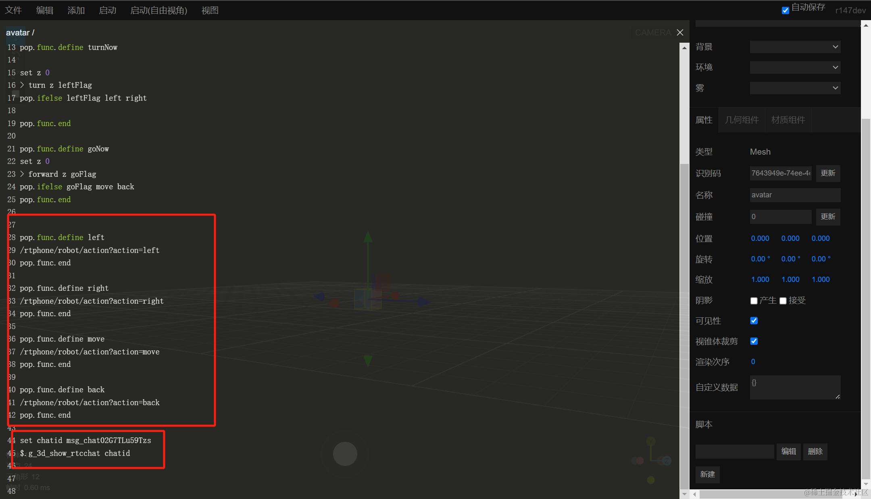Collapse the code fold arrow on line 16

tap(22, 85)
